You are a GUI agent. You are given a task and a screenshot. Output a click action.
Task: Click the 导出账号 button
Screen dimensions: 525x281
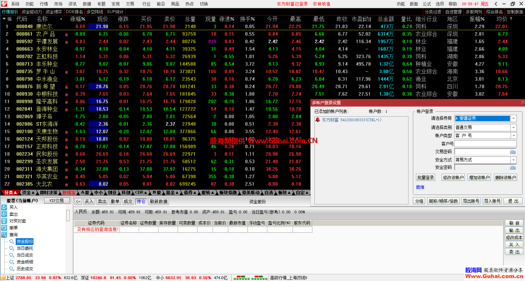click(471, 201)
